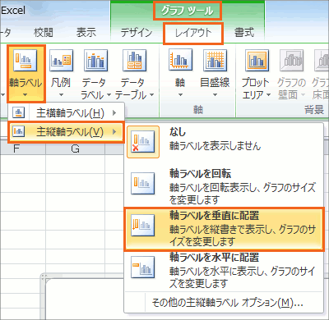Open the デザイン tab
This screenshot has height=320, width=329.
[x=137, y=33]
